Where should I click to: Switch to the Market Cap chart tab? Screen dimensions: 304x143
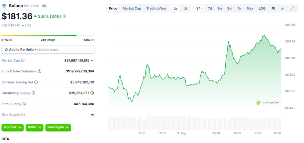132,8
